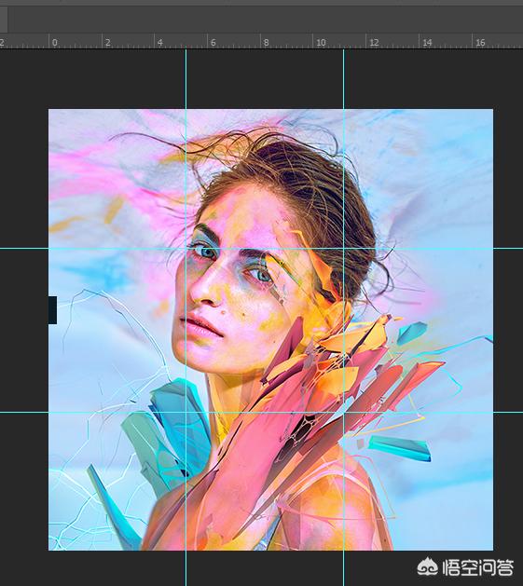Click the upper-right guide intersection on the hair

pyautogui.click(x=343, y=248)
